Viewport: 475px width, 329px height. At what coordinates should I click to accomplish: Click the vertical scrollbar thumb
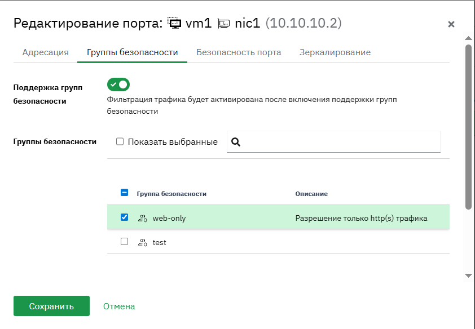(x=468, y=127)
